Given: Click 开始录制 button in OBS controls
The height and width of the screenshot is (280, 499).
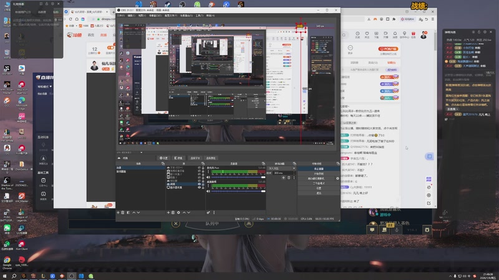Looking at the screenshot, I should pos(319,174).
